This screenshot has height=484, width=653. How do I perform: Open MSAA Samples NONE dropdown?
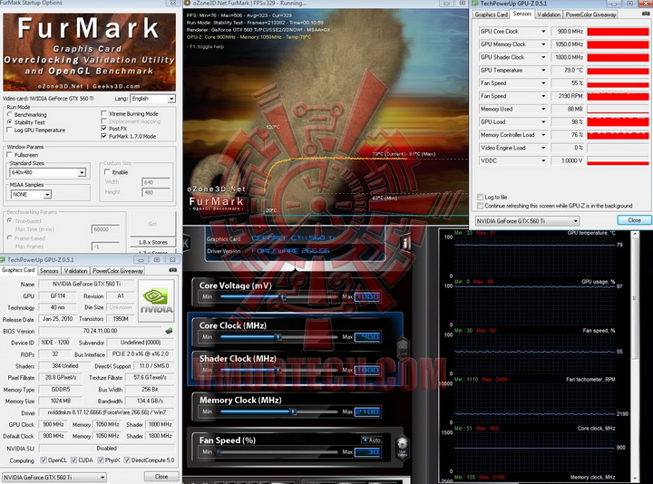pyautogui.click(x=47, y=194)
